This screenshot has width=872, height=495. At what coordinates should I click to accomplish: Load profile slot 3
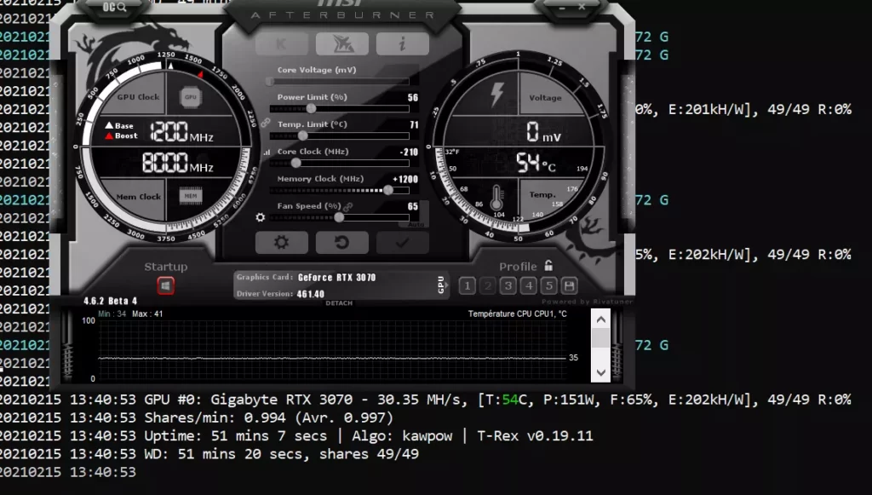(508, 286)
